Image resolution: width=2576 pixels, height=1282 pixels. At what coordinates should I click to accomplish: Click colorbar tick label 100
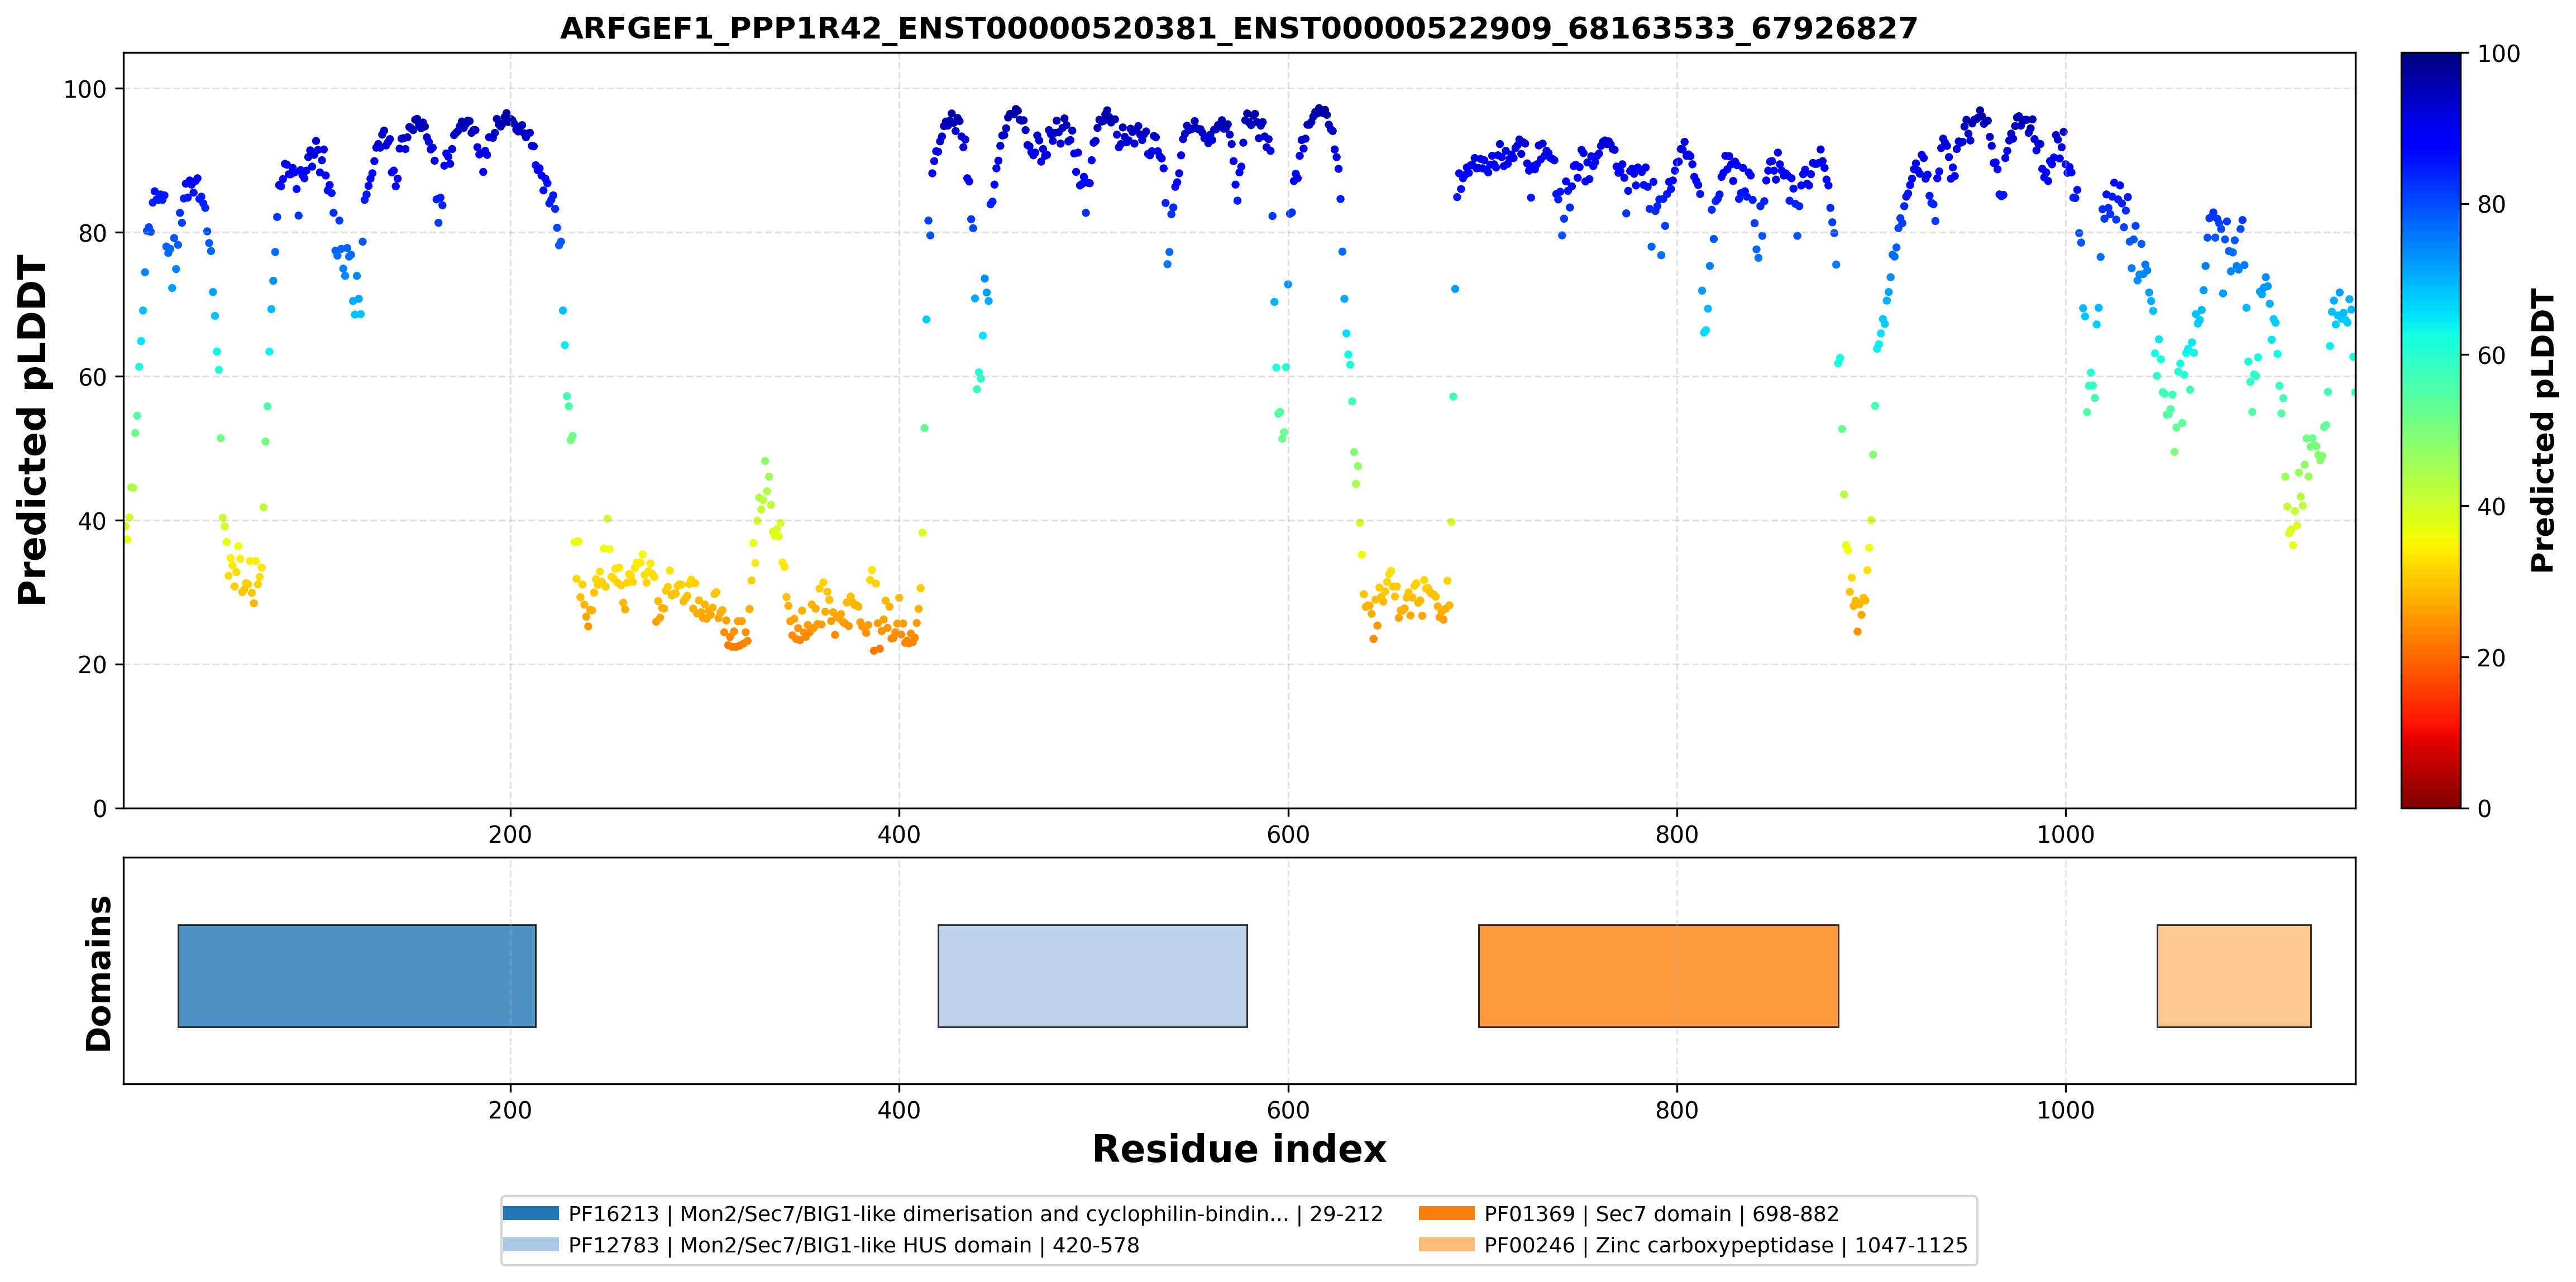coord(2498,54)
